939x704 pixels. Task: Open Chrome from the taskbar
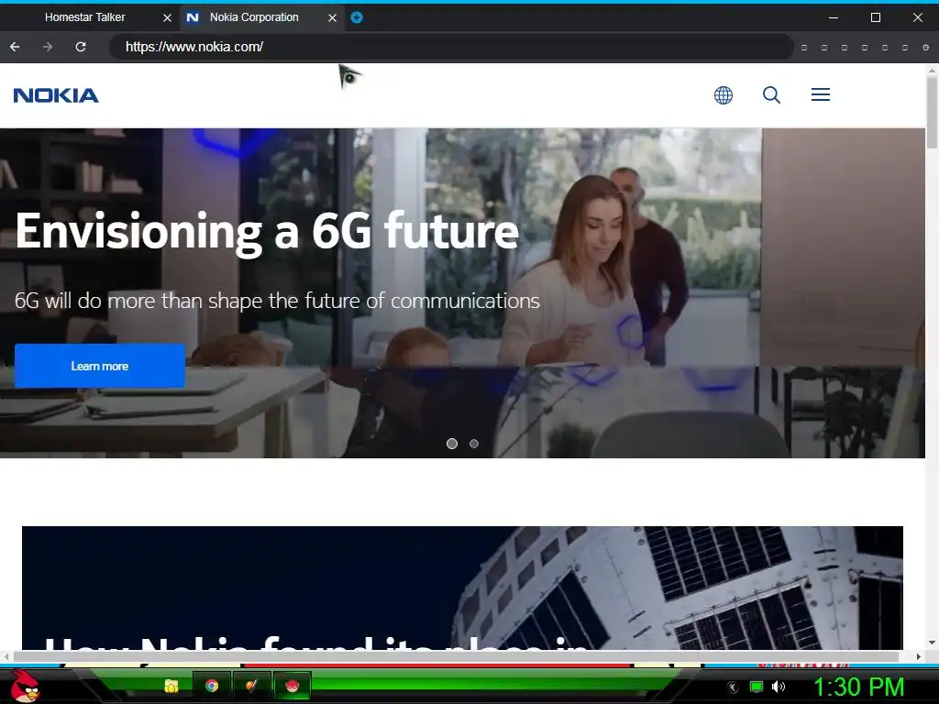point(212,686)
